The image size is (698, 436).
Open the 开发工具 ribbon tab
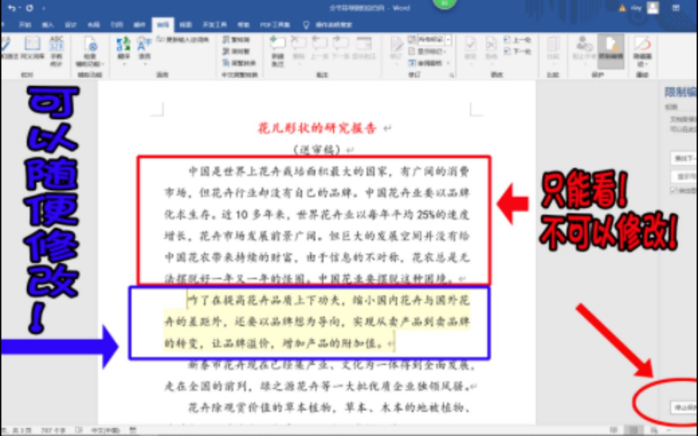(214, 25)
